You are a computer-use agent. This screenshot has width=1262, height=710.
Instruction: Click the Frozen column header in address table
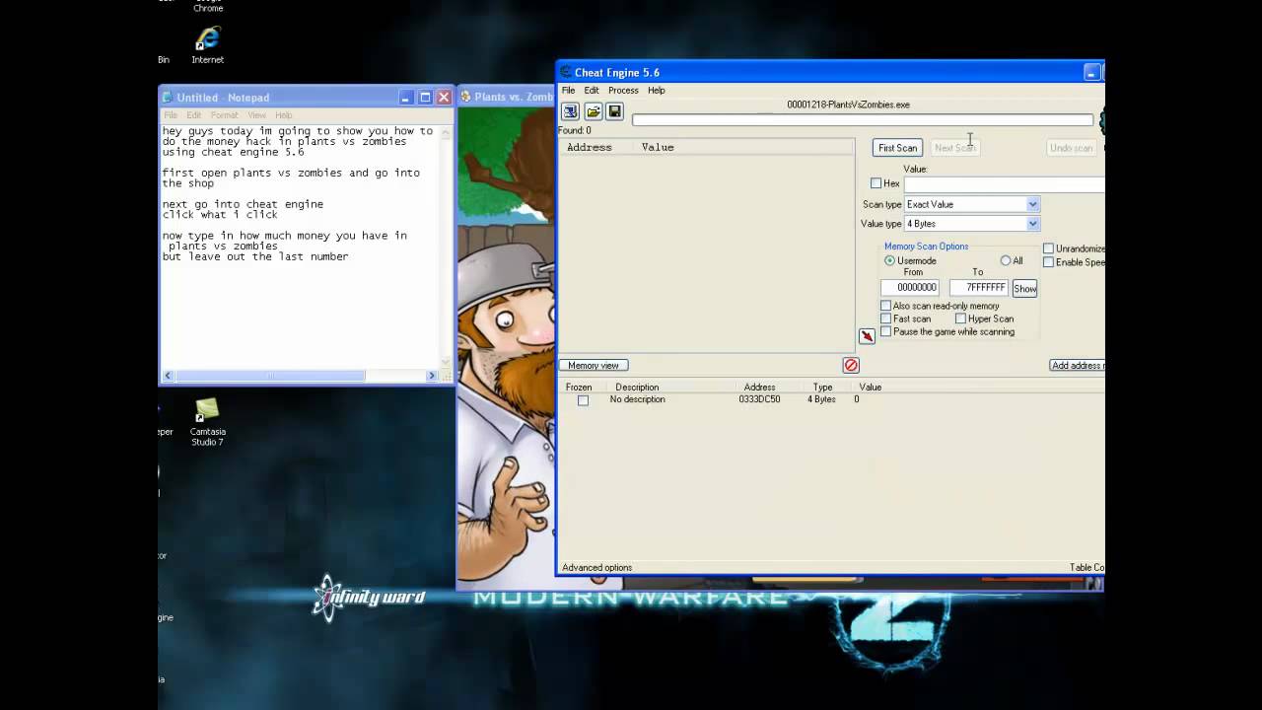[x=579, y=388]
